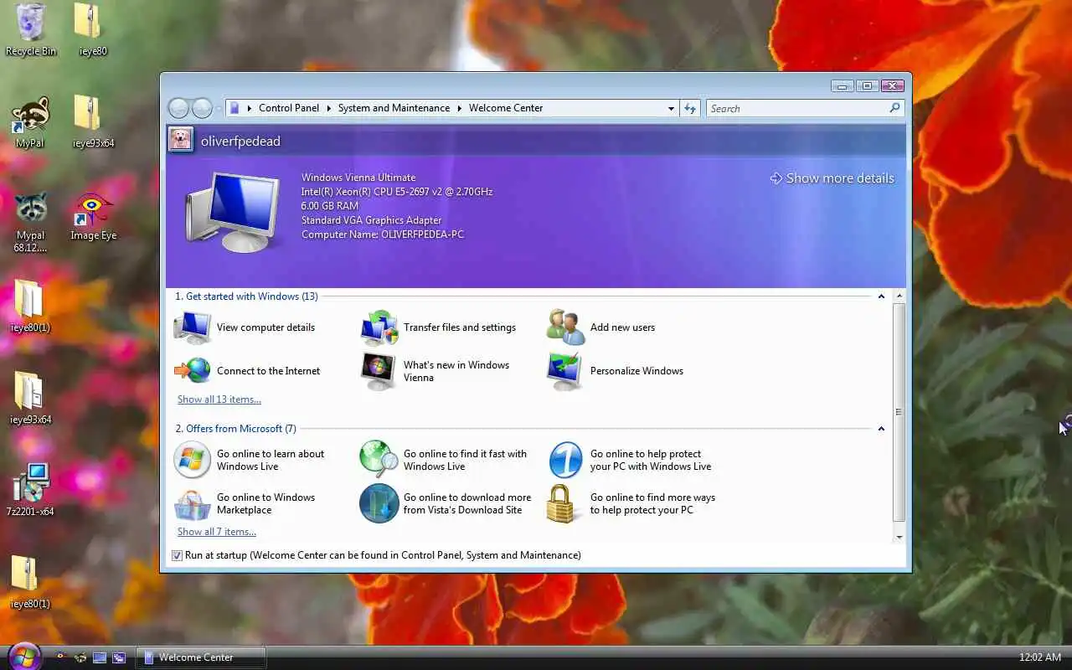1072x670 pixels.
Task: Click the 12:02 AM taskbar clock
Action: pyautogui.click(x=1040, y=657)
